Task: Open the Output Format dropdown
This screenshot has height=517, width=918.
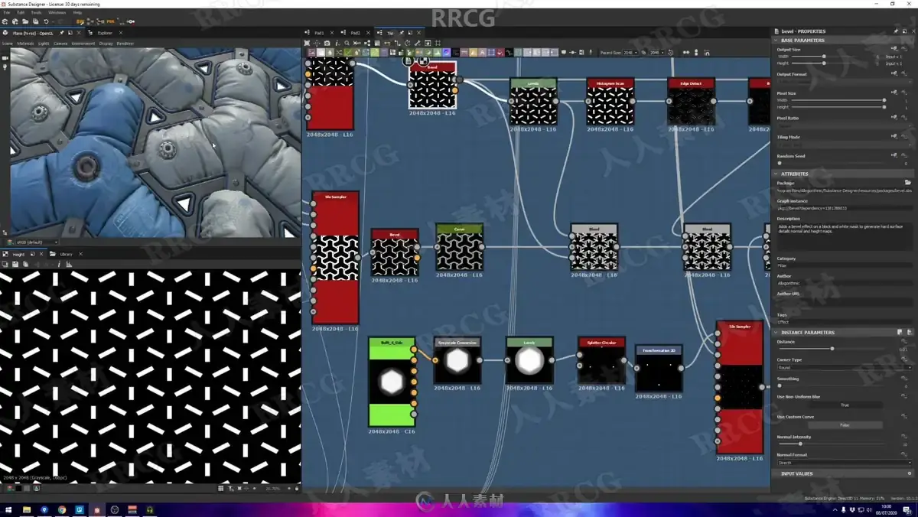Action: click(845, 83)
